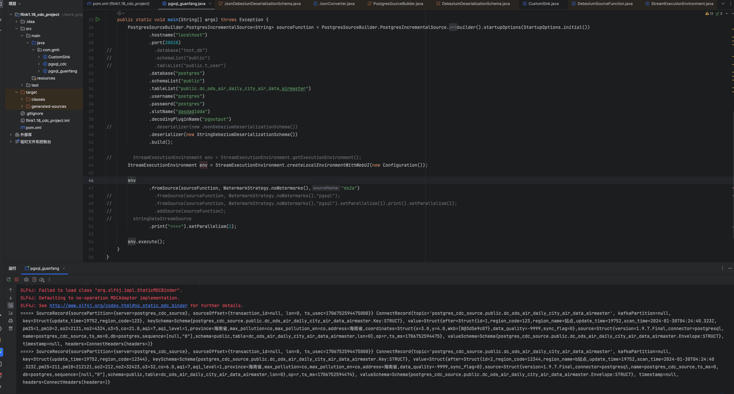Image resolution: width=734 pixels, height=394 pixels.
Task: Close pgsql_guanfang.java editor tab
Action: point(210,4)
